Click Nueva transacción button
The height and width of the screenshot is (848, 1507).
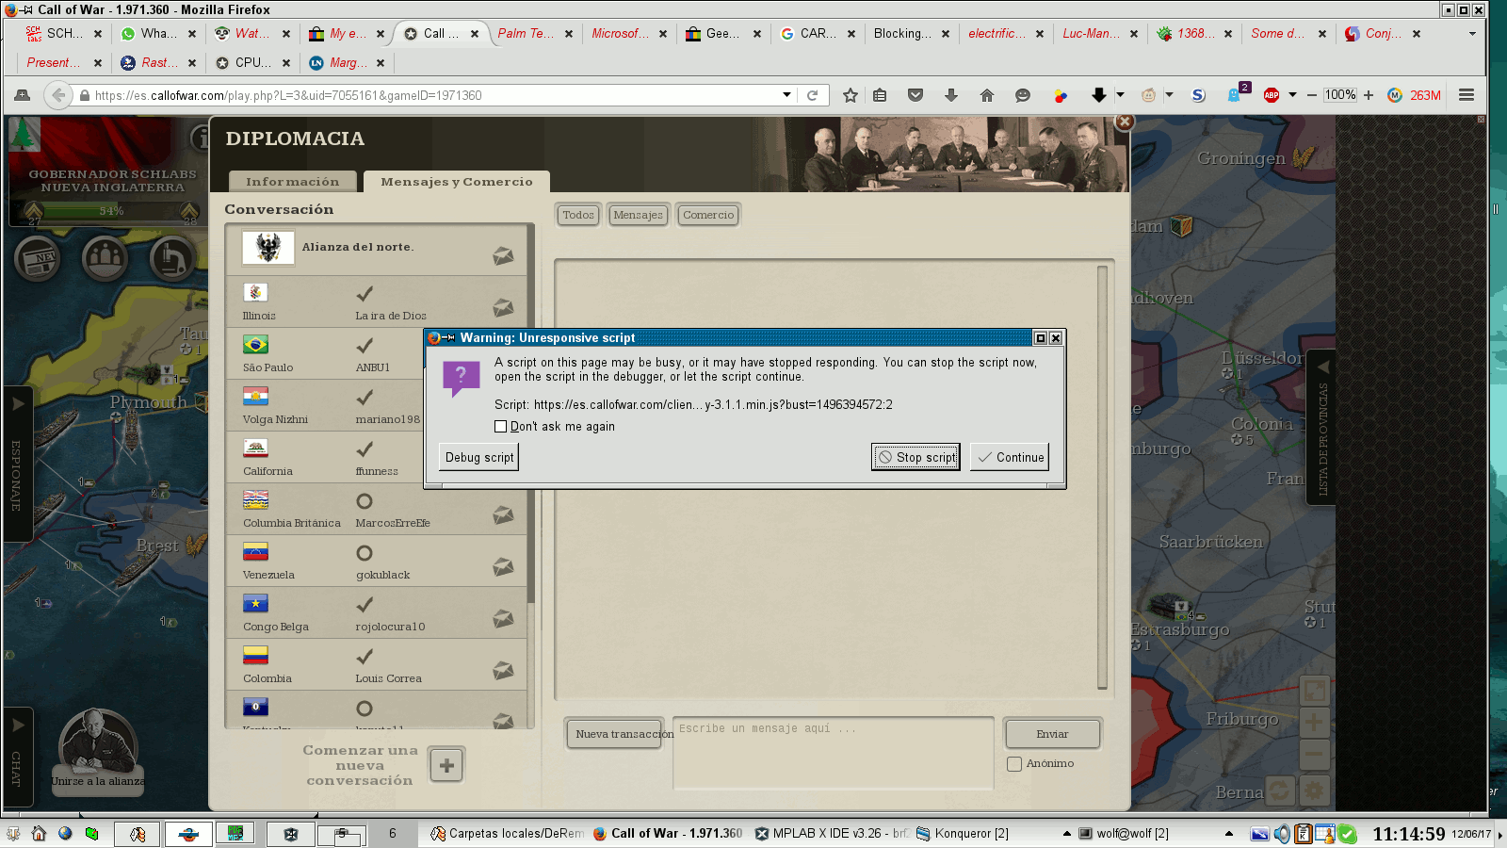click(x=616, y=734)
